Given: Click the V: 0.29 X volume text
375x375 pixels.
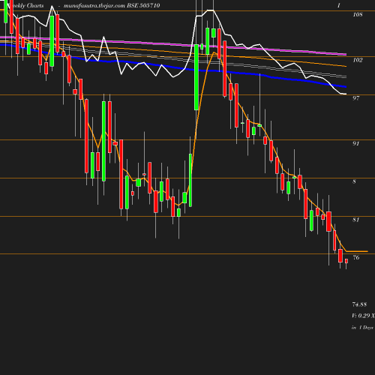Looking at the screenshot, I should (363, 316).
